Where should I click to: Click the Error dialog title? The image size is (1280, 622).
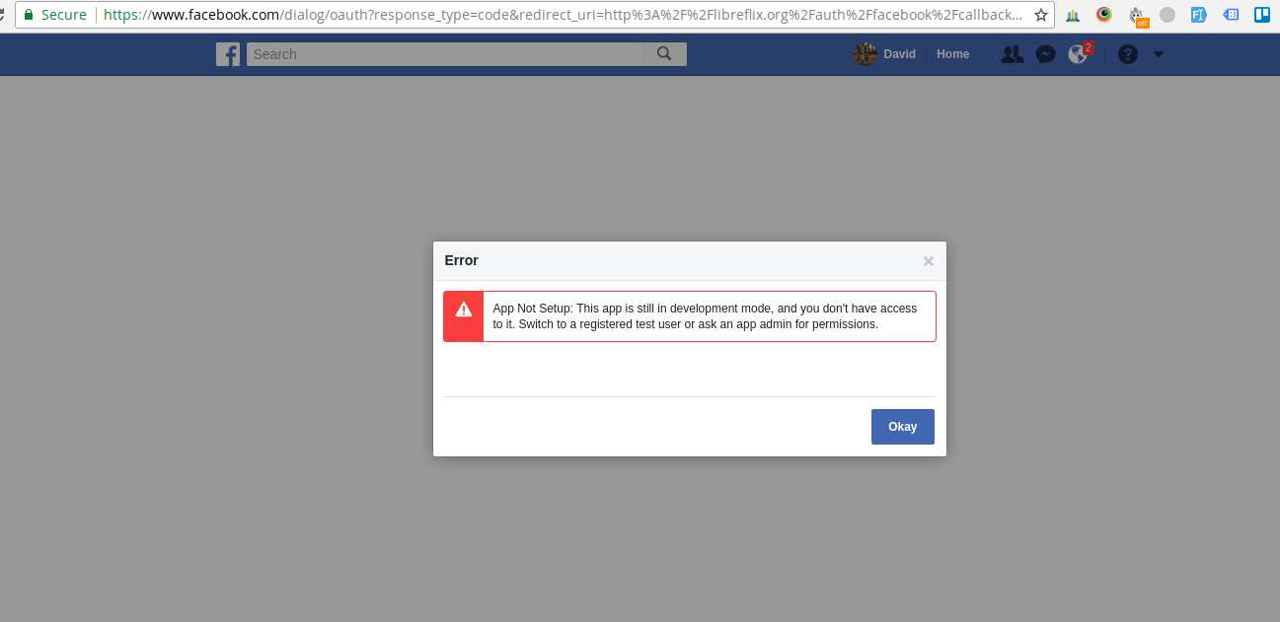[x=461, y=261]
